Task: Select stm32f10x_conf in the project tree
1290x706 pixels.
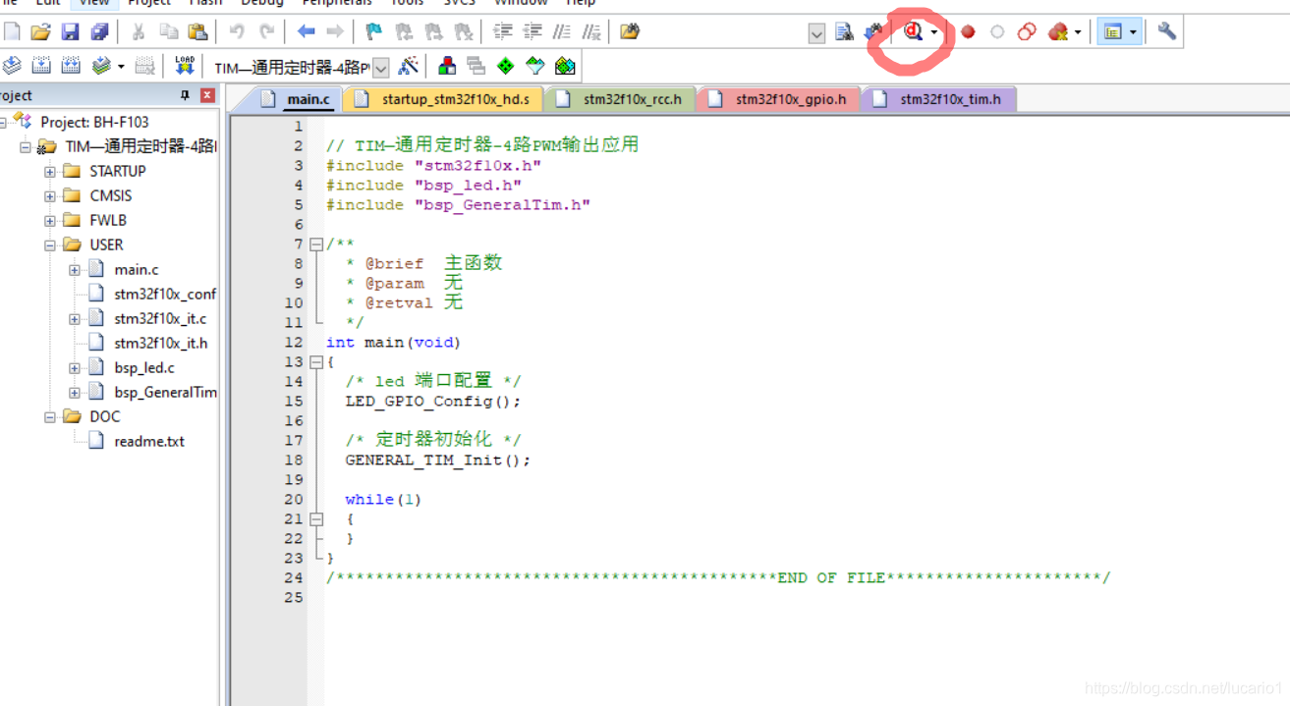Action: click(x=165, y=294)
